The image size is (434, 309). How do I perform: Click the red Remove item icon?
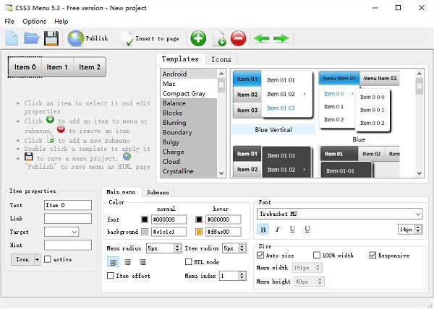coord(239,38)
